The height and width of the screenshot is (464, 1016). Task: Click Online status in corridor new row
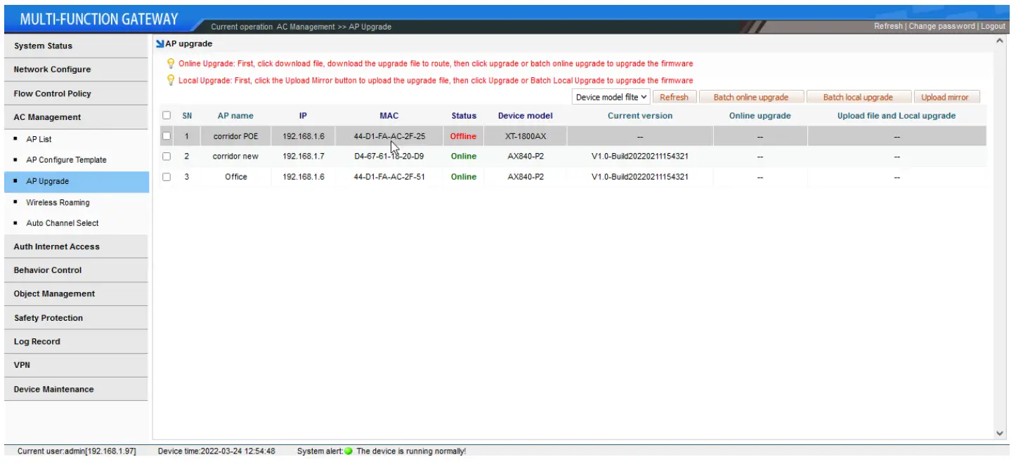pyautogui.click(x=464, y=156)
